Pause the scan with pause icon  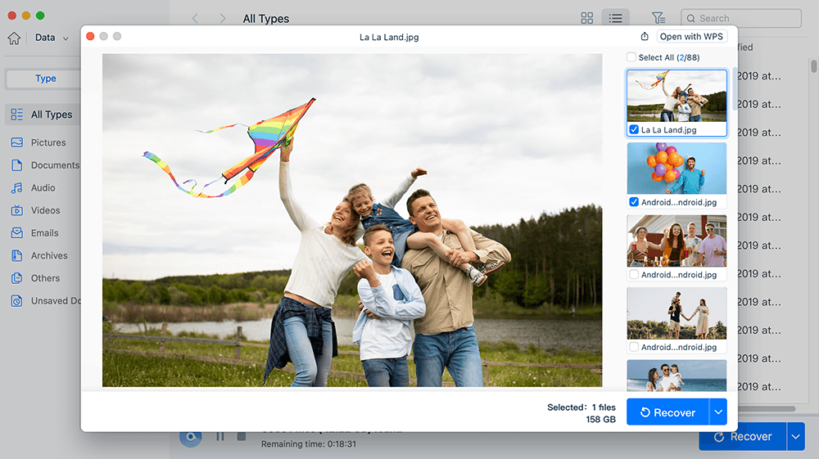[x=220, y=436]
